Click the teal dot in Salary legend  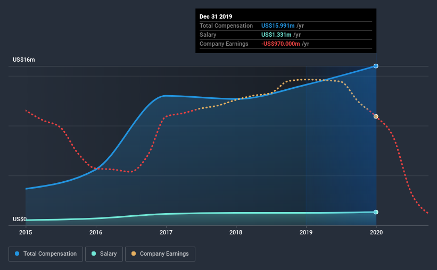tap(94, 254)
